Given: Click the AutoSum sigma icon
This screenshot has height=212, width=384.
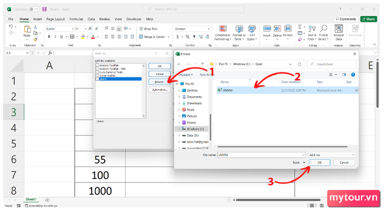Looking at the screenshot, I should [300, 27].
